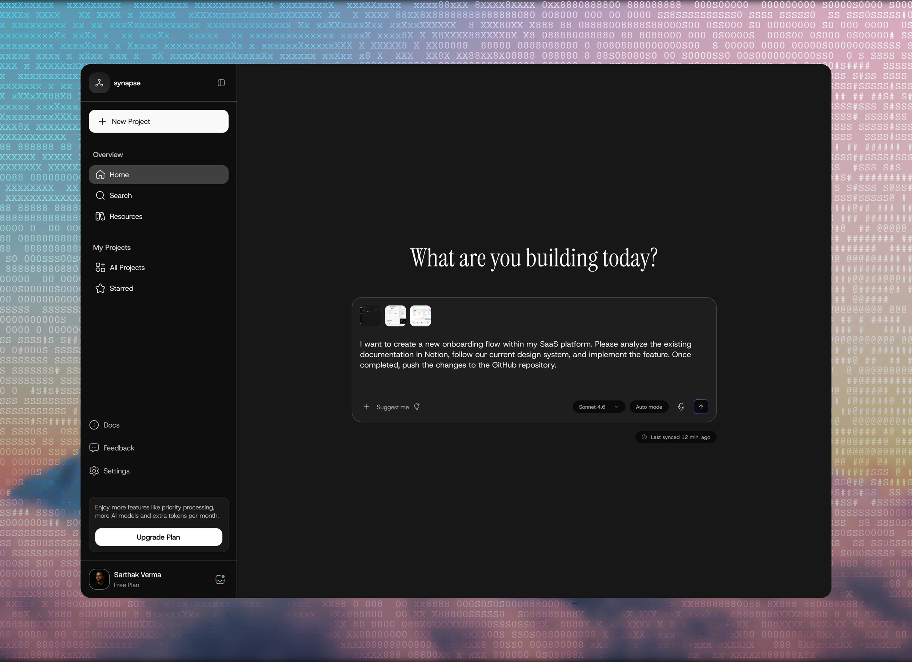Click the Settings gear icon
The image size is (912, 662).
pos(94,471)
